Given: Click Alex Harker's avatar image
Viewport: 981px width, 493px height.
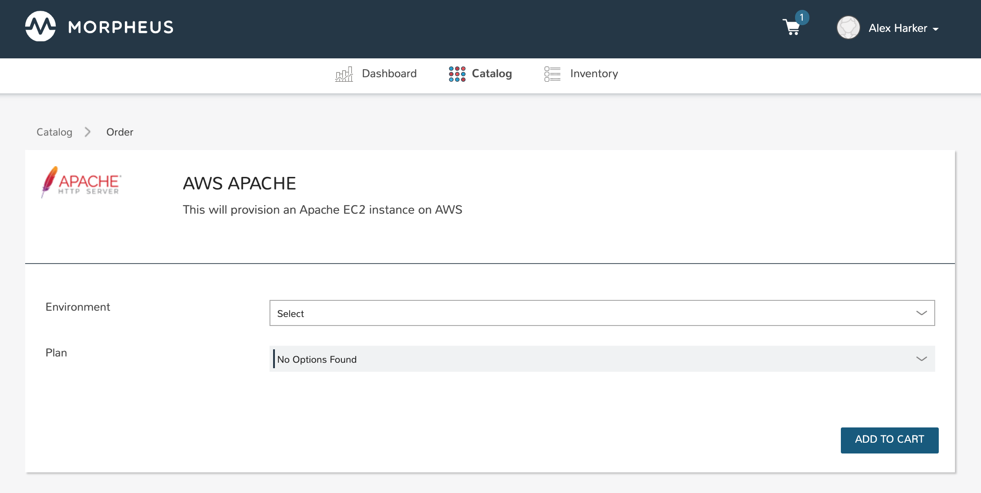Looking at the screenshot, I should (848, 28).
